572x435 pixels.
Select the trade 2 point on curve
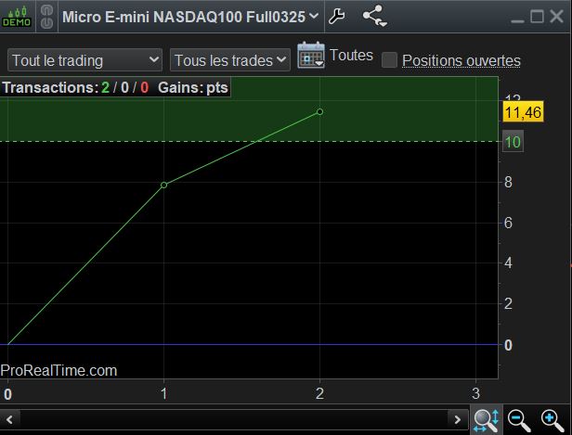(x=320, y=112)
